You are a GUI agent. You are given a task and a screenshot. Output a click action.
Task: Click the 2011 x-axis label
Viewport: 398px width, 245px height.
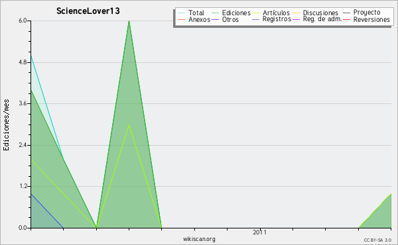[259, 232]
